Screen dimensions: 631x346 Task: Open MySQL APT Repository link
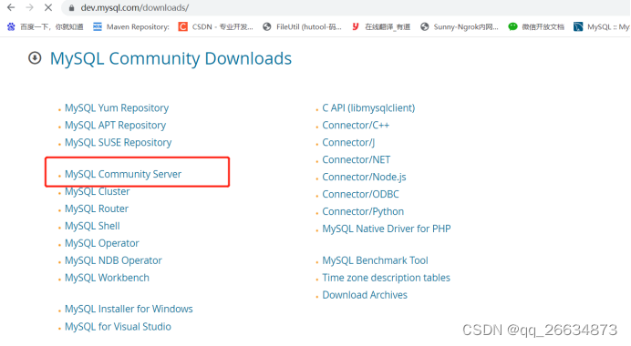tap(115, 125)
